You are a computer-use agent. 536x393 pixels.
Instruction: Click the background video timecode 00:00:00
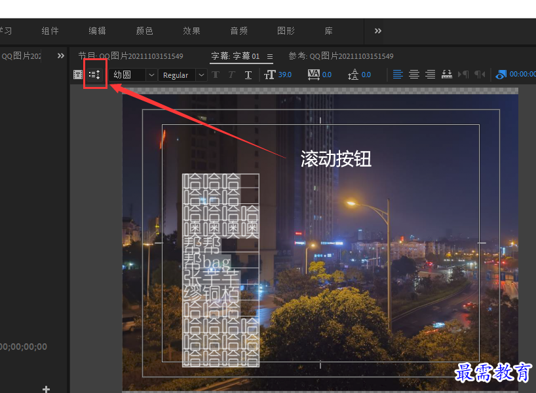(523, 74)
